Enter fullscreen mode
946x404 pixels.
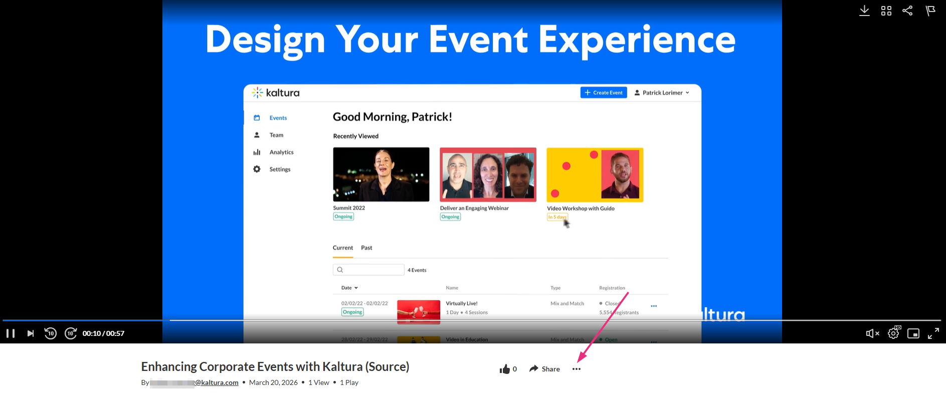pos(933,333)
